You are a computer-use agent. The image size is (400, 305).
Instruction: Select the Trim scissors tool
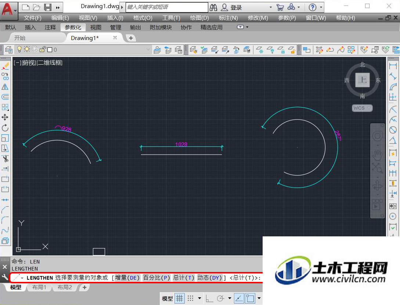pyautogui.click(x=5, y=159)
